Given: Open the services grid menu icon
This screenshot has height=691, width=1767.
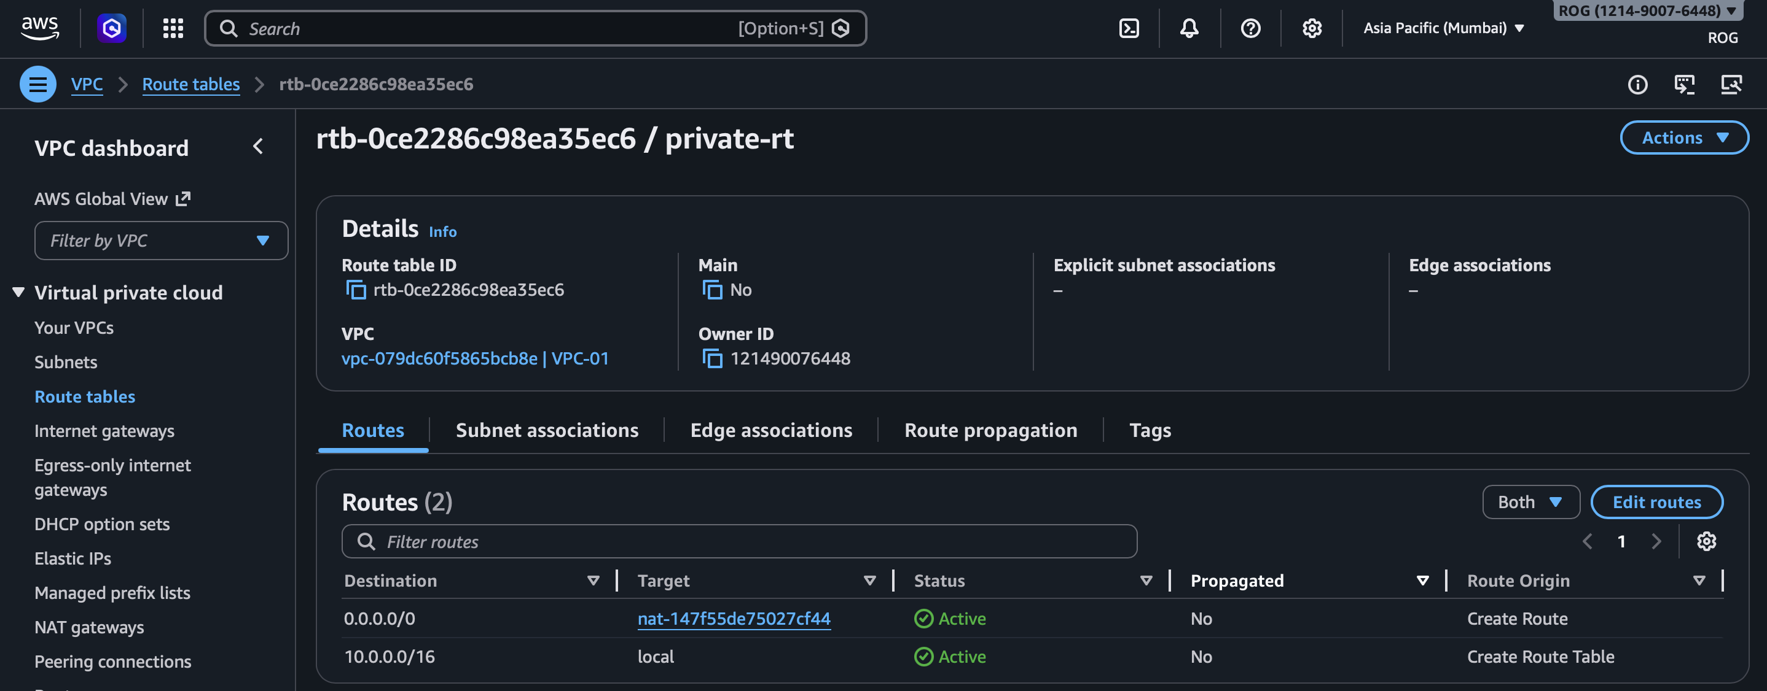Looking at the screenshot, I should (x=173, y=28).
